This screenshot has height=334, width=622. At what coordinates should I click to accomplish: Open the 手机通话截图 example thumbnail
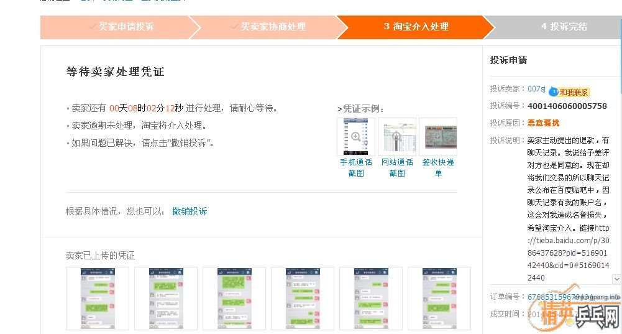[x=356, y=137]
